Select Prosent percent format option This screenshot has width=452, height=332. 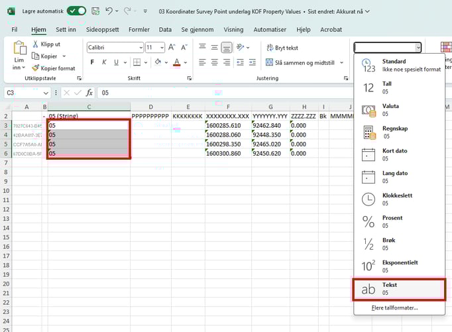click(399, 221)
